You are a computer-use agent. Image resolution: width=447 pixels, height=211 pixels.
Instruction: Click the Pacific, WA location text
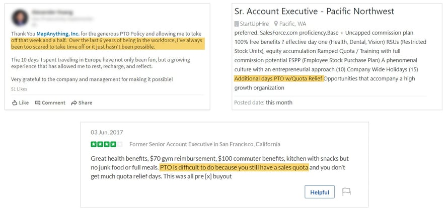click(294, 24)
